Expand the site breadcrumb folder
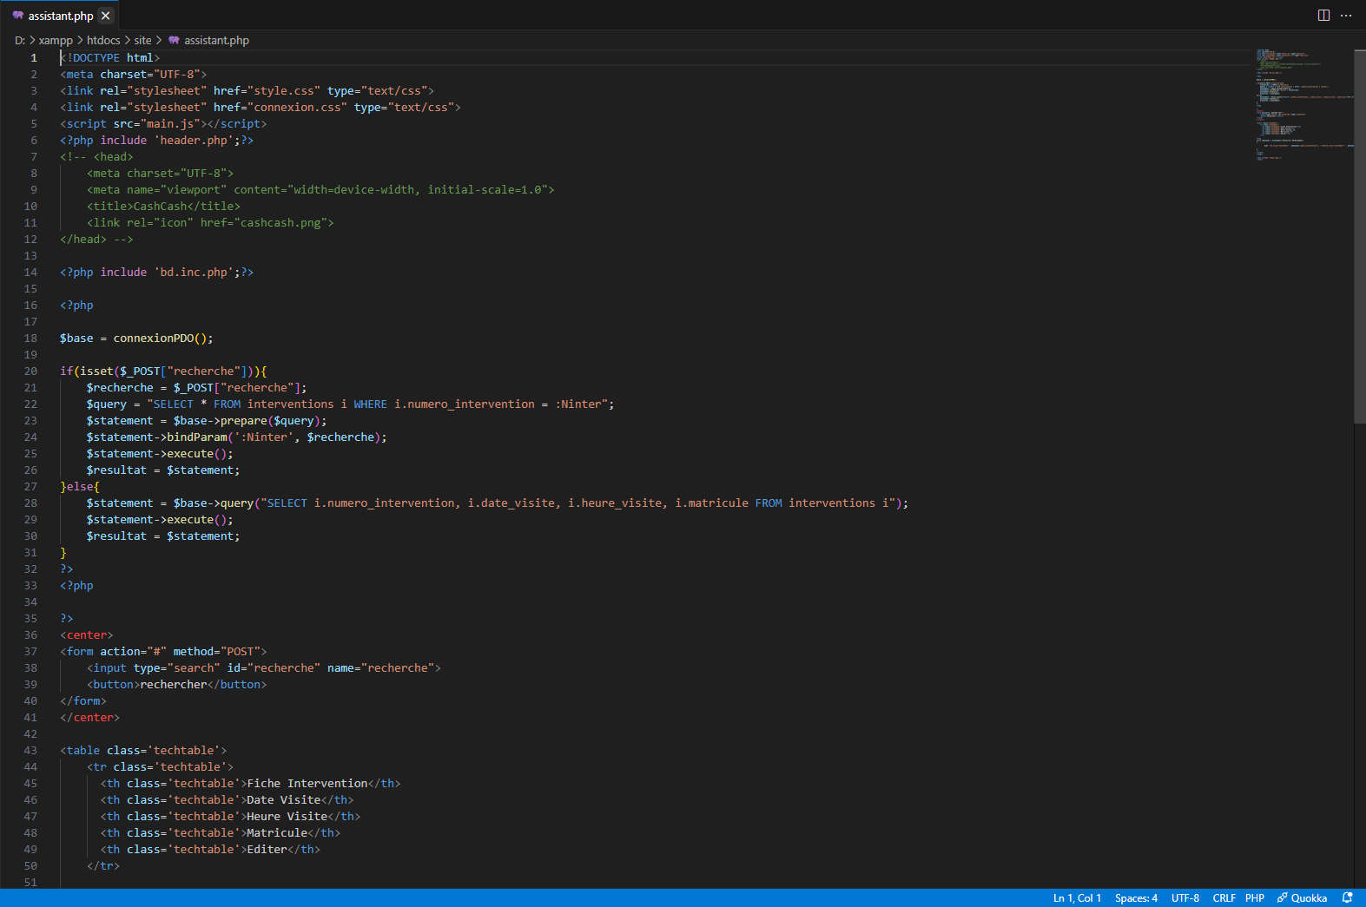The image size is (1366, 907). 142,40
